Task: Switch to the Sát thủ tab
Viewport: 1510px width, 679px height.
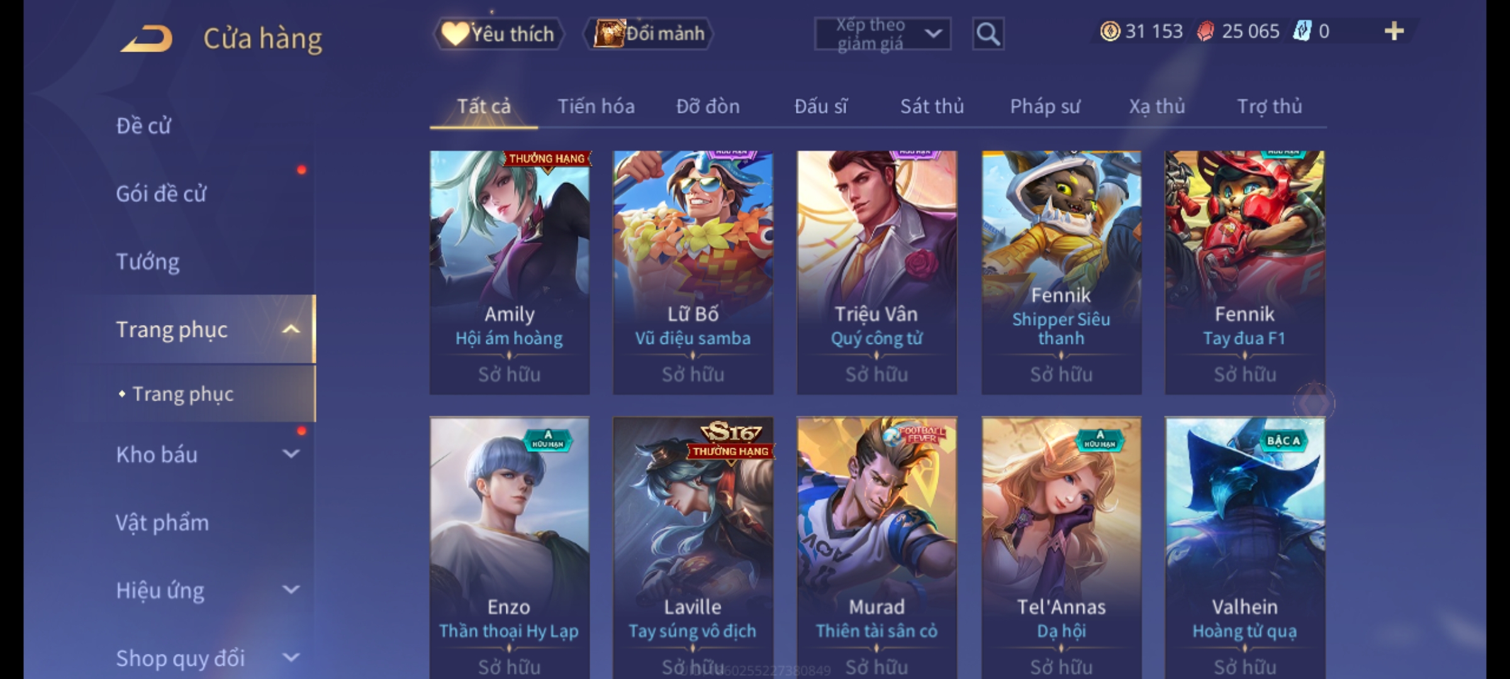Action: click(x=932, y=106)
